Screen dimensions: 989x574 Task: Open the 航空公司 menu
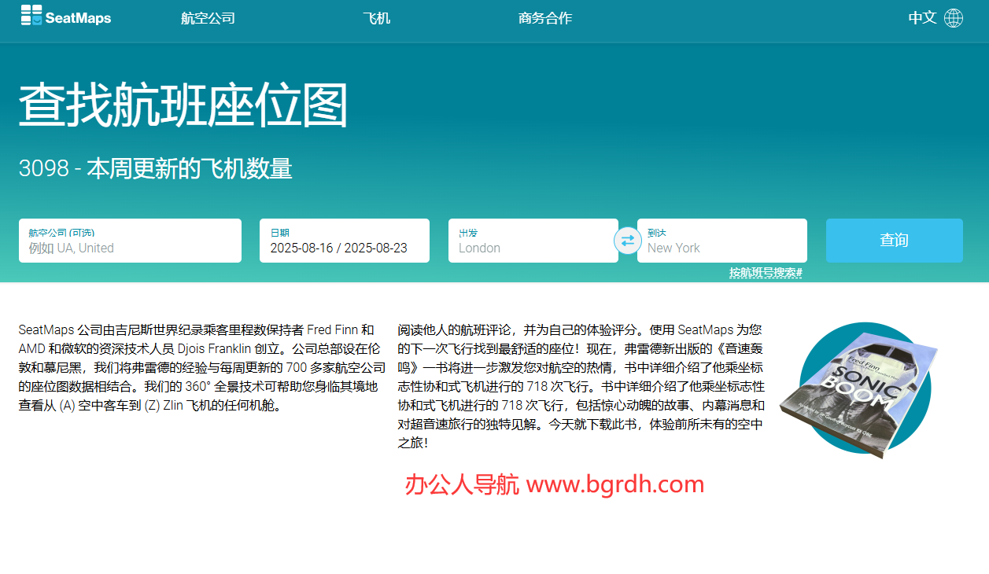[207, 17]
